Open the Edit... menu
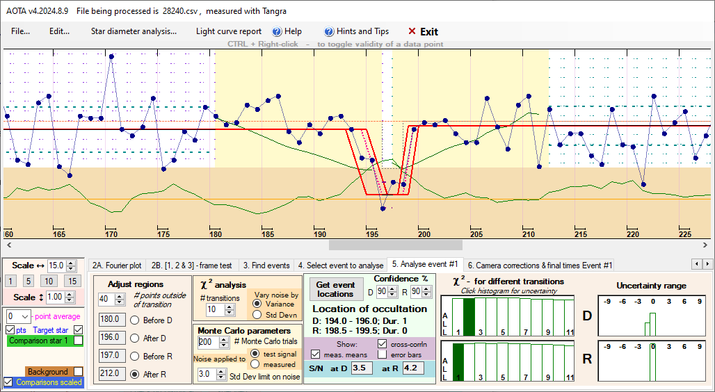The image size is (715, 392). tap(59, 31)
